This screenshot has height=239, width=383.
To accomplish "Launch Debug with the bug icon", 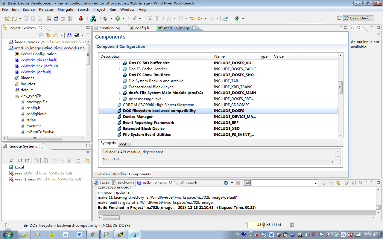I will 106,19.
